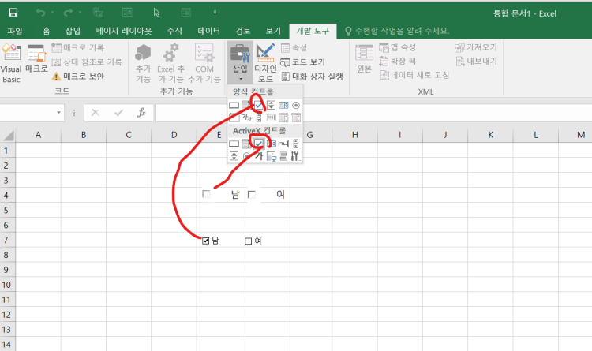Image resolution: width=592 pixels, height=351 pixels.
Task: Select the form control checkbox icon
Action: click(258, 105)
